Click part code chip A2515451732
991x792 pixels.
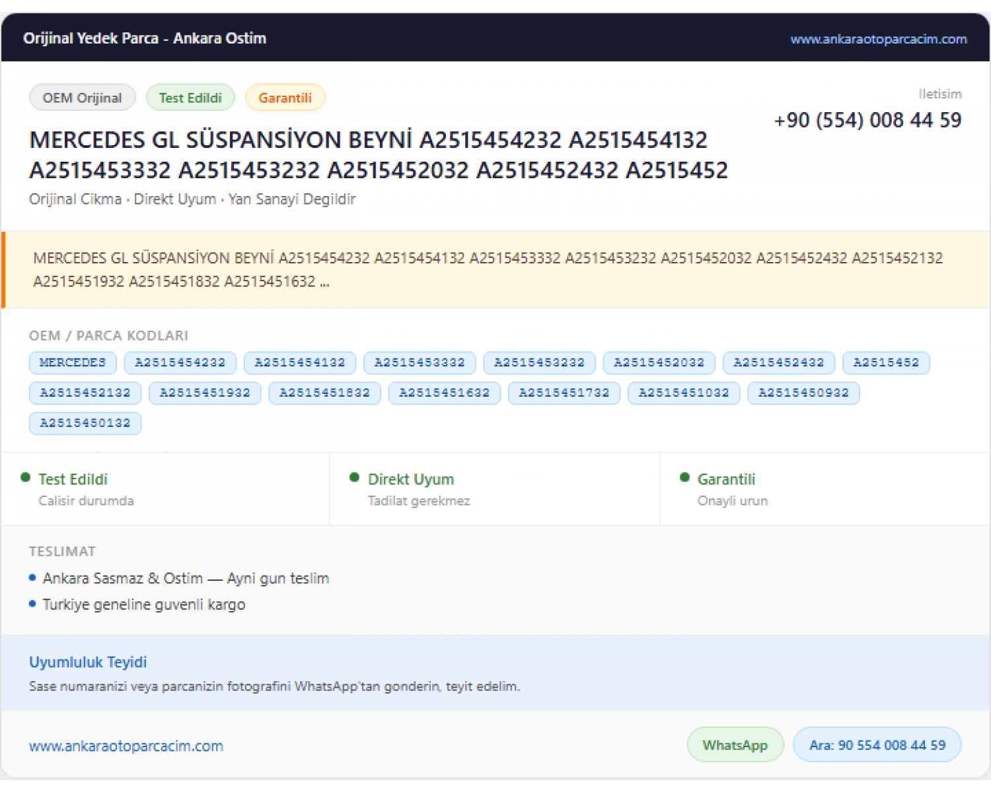[564, 393]
